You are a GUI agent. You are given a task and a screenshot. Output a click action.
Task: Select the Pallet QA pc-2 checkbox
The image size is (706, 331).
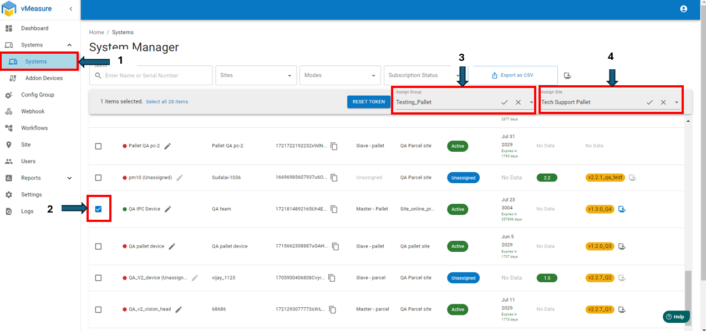click(x=98, y=146)
